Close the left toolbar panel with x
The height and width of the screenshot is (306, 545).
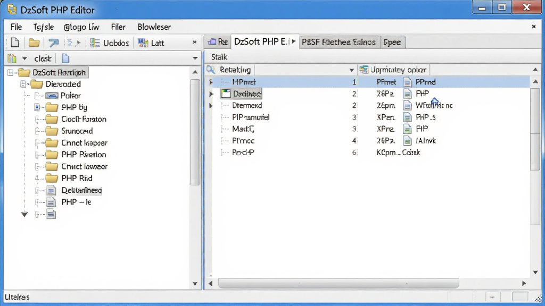point(194,42)
